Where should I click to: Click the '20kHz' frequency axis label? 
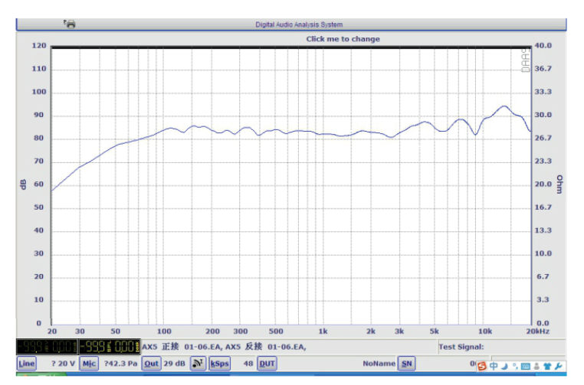pos(537,331)
